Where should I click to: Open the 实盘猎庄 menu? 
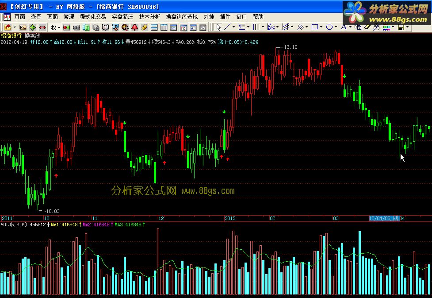point(122,17)
